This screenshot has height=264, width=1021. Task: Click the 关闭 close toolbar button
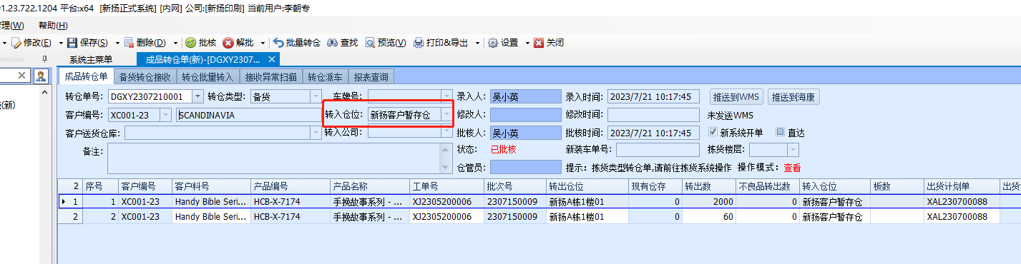click(549, 43)
